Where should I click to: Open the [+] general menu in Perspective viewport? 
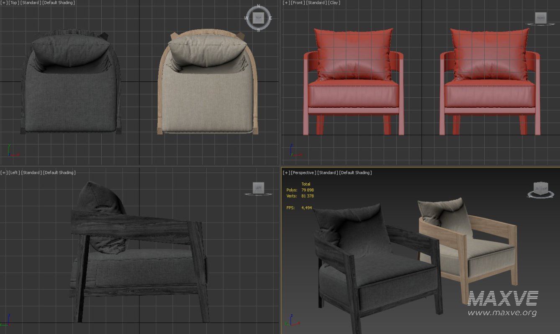[x=286, y=173]
